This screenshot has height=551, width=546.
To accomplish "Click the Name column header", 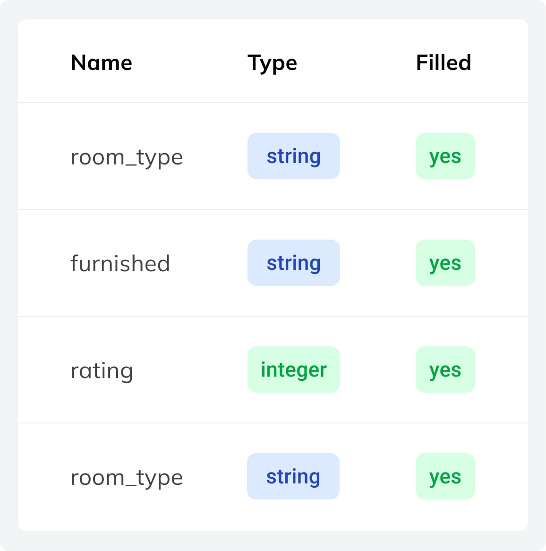I will (x=102, y=63).
